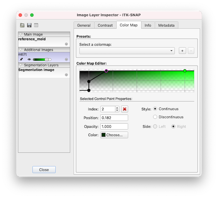Switch to the Contrast tab
The height and width of the screenshot is (198, 218).
105,25
